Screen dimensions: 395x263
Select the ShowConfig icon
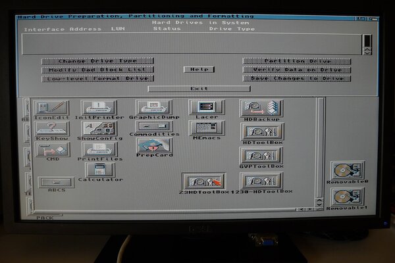(99, 128)
